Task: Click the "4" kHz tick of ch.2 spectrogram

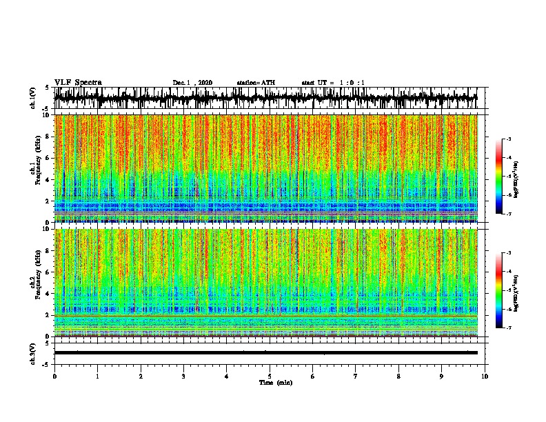Action: pos(48,294)
